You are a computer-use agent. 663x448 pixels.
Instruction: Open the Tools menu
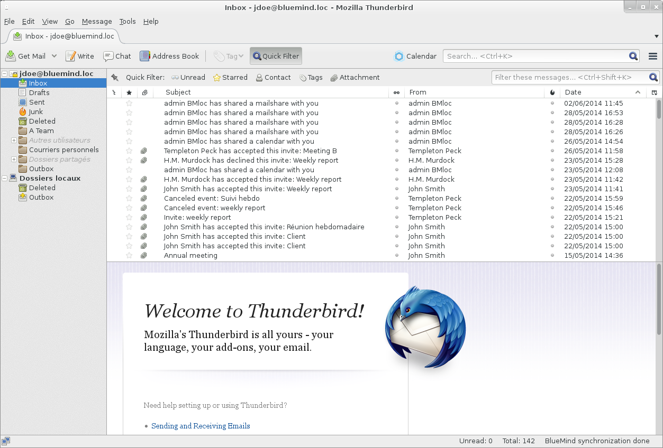(x=128, y=22)
